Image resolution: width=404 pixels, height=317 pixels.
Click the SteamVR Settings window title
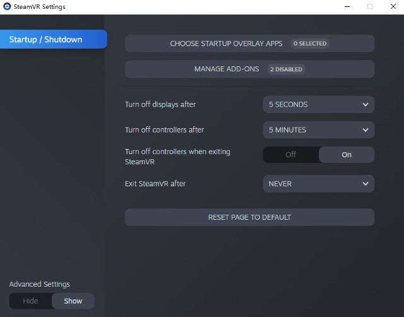coord(39,7)
